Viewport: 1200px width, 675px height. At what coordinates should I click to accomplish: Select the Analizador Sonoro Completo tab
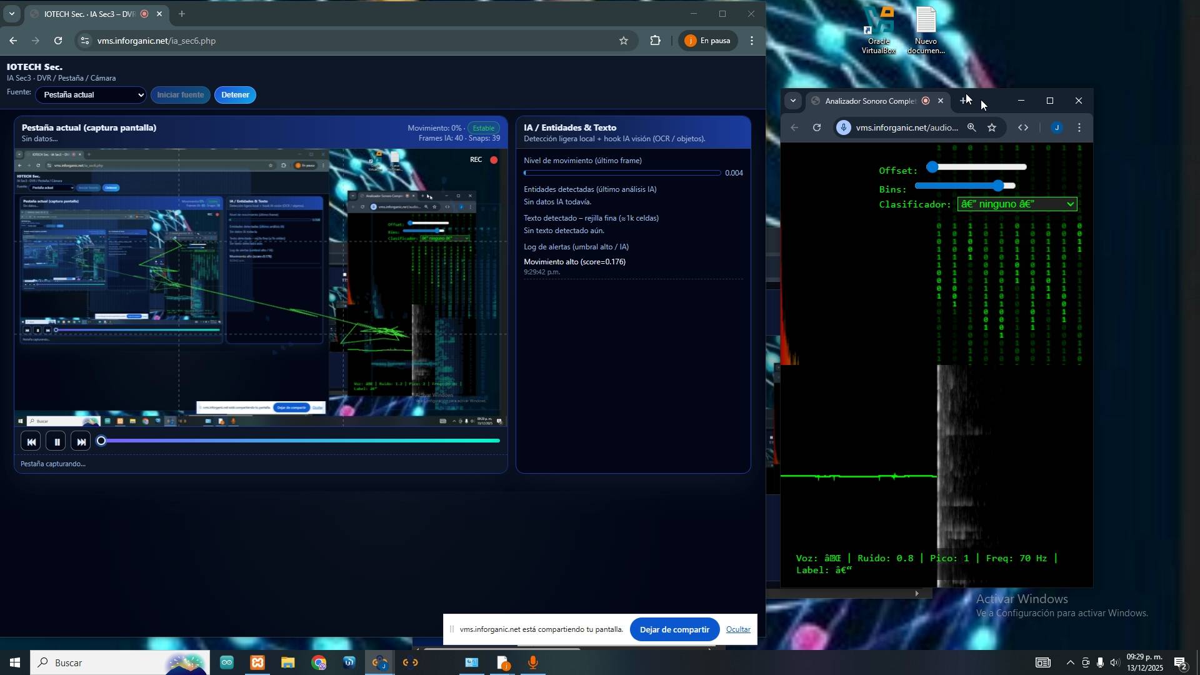[x=870, y=101]
